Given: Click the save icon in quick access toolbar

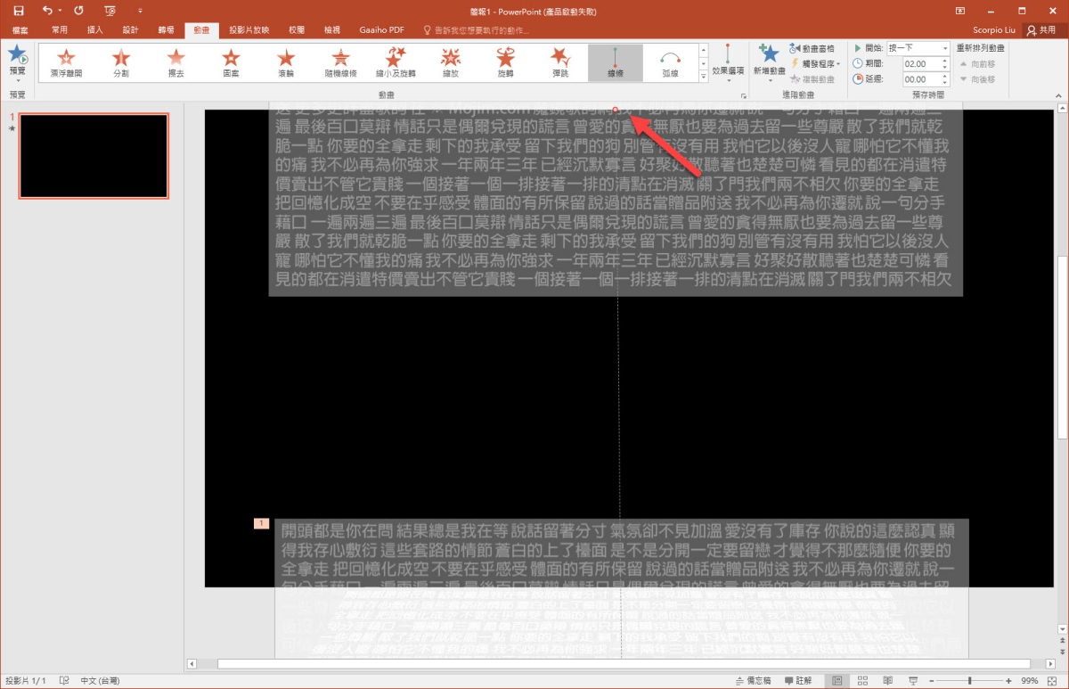Looking at the screenshot, I should (x=18, y=11).
